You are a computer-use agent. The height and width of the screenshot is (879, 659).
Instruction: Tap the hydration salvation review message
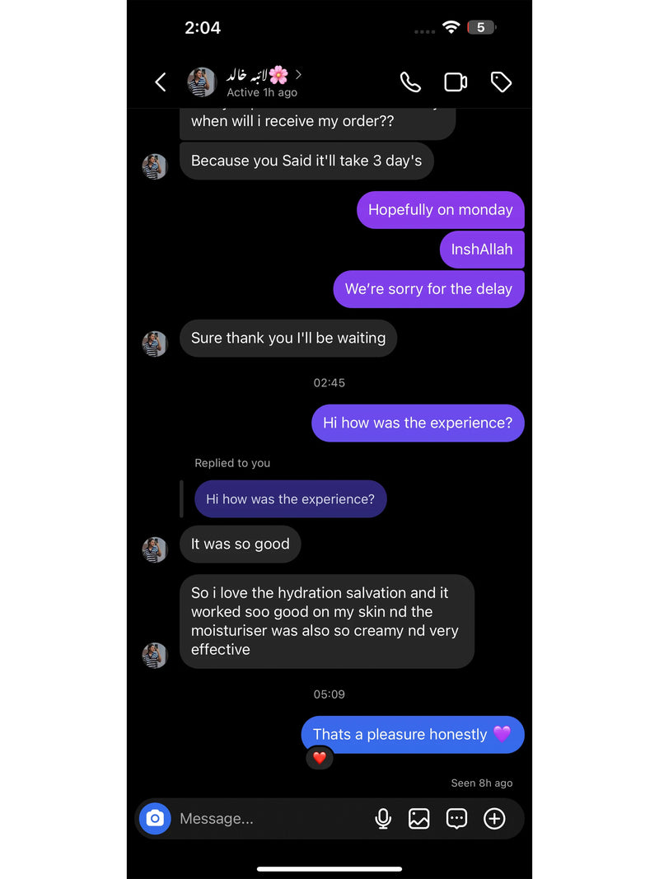click(327, 621)
